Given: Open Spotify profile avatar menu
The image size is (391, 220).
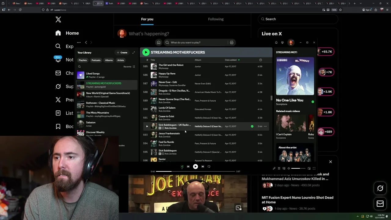Looking at the screenshot, I should coord(291,42).
